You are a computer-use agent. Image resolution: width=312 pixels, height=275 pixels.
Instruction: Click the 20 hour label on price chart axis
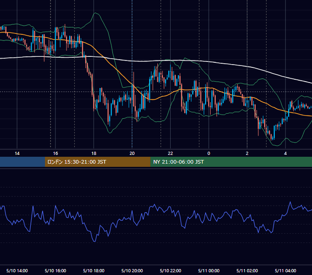pyautogui.click(x=132, y=154)
